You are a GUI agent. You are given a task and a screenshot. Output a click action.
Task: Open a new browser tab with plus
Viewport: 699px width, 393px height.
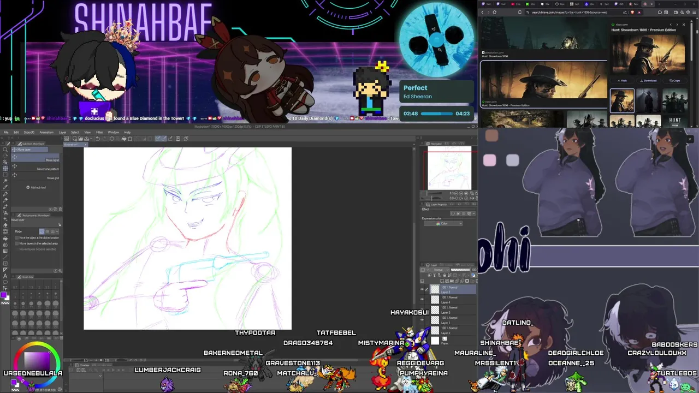pyautogui.click(x=659, y=4)
